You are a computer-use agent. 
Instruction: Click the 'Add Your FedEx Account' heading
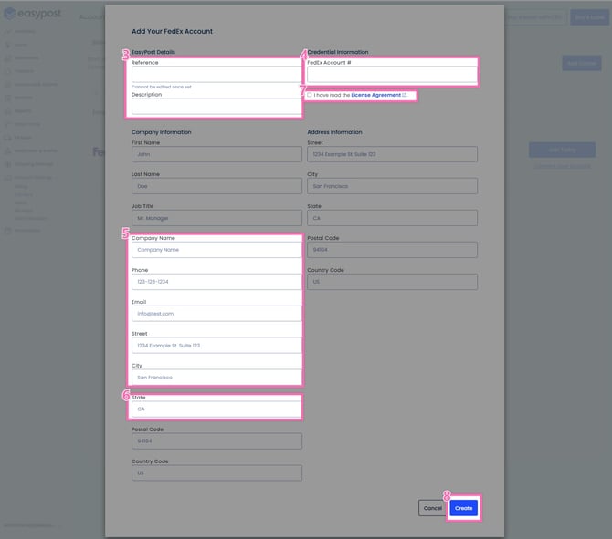point(172,32)
